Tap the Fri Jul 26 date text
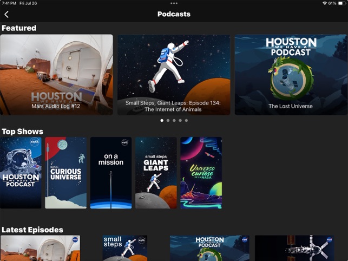 pos(28,3)
